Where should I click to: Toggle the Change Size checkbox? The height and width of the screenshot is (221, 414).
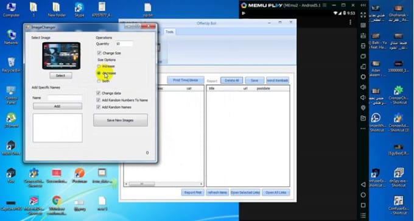(x=99, y=53)
